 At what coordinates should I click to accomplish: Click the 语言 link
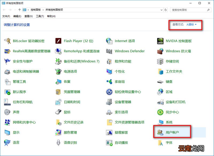click(16, 143)
